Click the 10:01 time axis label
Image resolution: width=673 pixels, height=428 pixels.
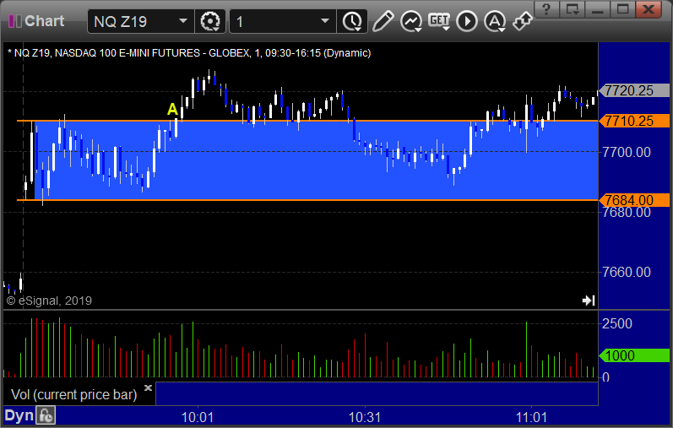click(x=198, y=417)
